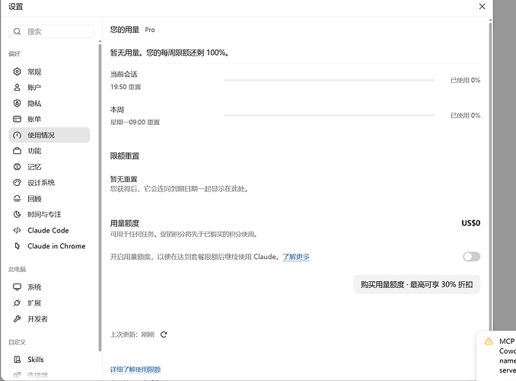This screenshot has width=516, height=381.
Task: Click the card icon beside 账单
Action: coord(17,119)
